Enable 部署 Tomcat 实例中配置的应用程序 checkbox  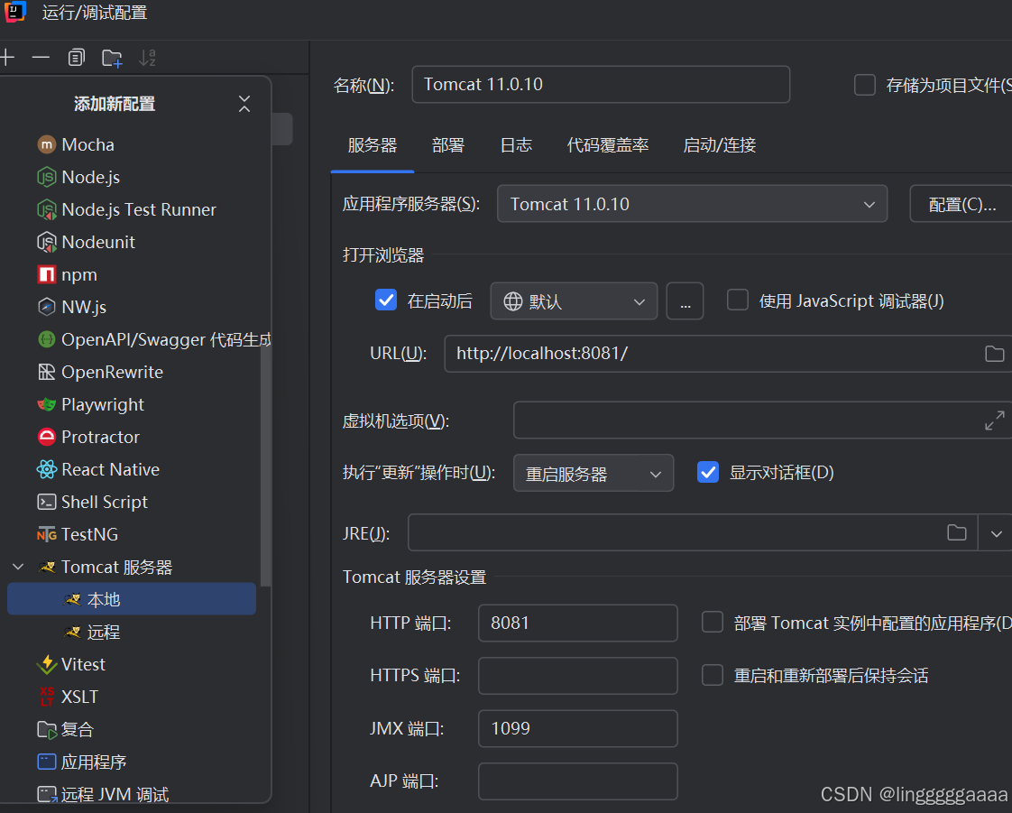pos(713,623)
